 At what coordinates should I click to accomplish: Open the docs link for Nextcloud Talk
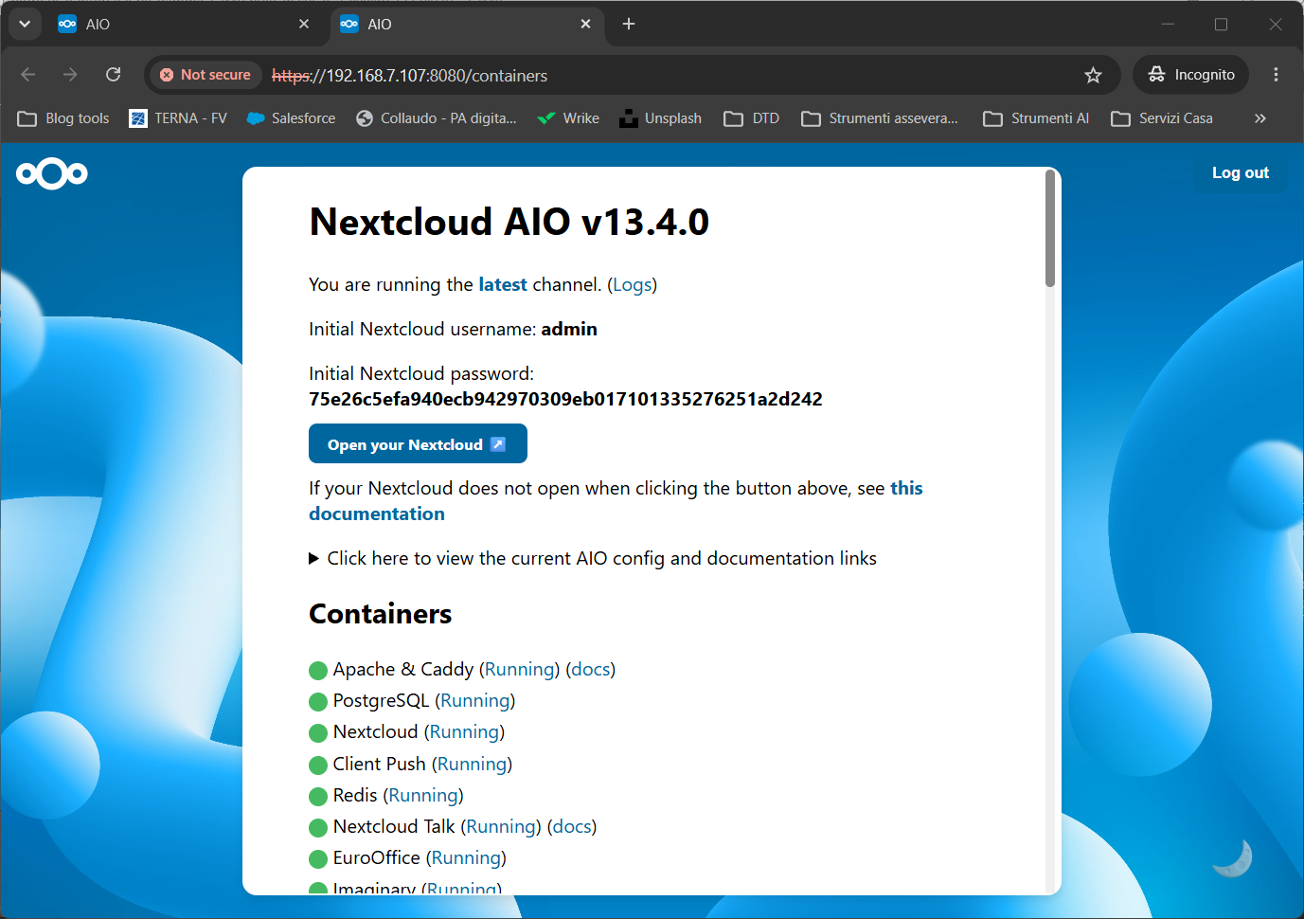click(x=572, y=826)
